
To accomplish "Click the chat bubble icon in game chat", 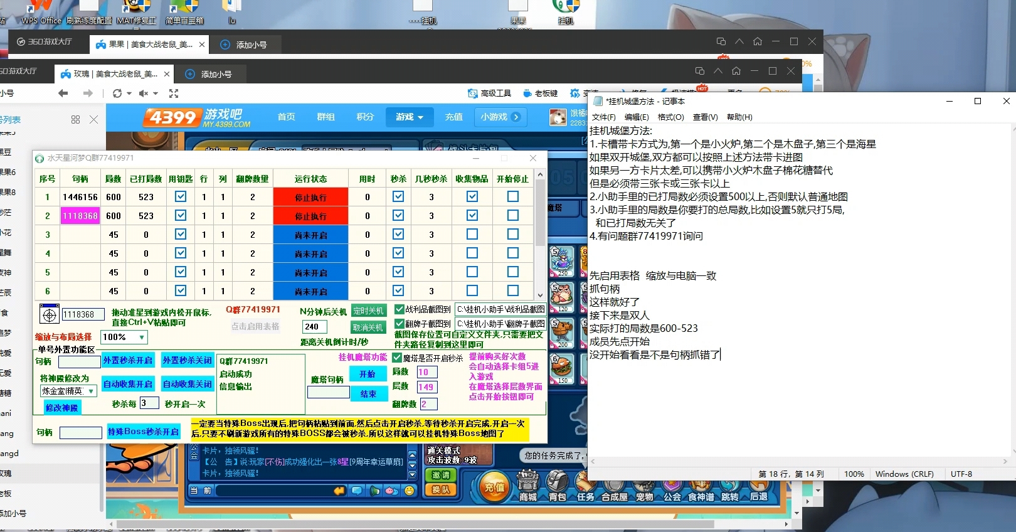I will 357,491.
